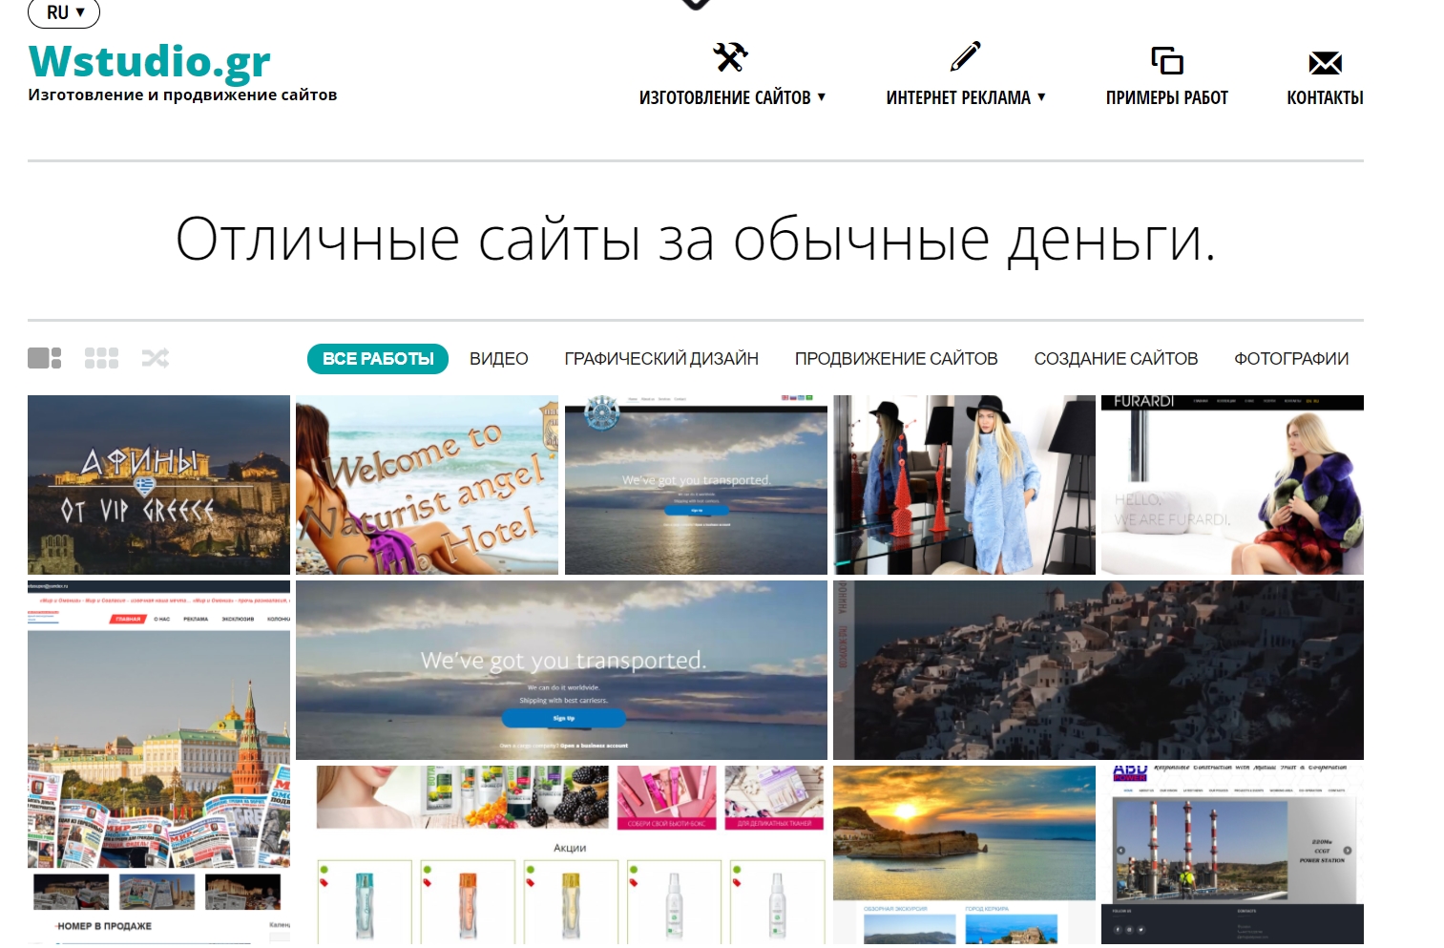Viewport: 1444px width, 948px height.
Task: Click the Wstudio.gr logo link
Action: (150, 62)
